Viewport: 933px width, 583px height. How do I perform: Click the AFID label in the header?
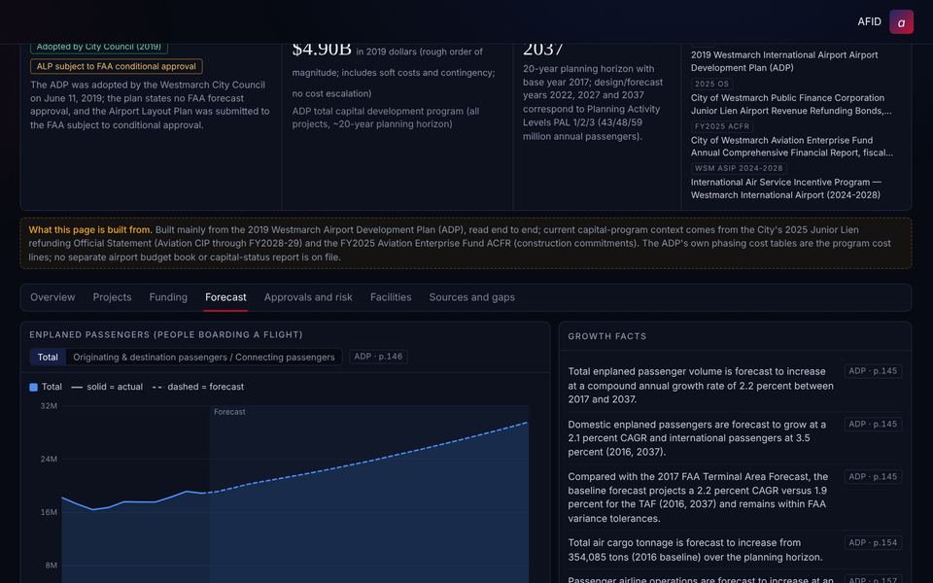869,22
